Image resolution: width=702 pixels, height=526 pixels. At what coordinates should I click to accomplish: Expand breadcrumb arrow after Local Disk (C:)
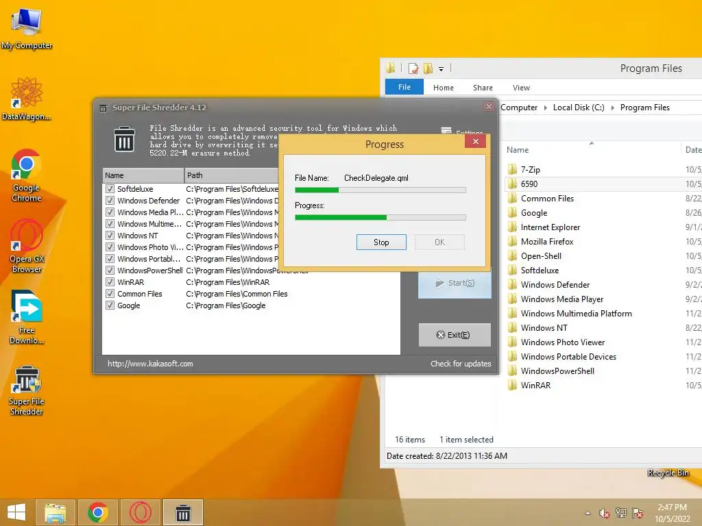(612, 108)
